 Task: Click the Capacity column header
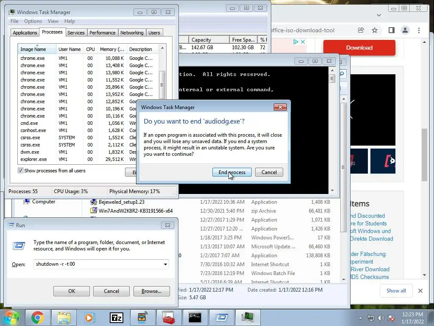click(x=209, y=40)
